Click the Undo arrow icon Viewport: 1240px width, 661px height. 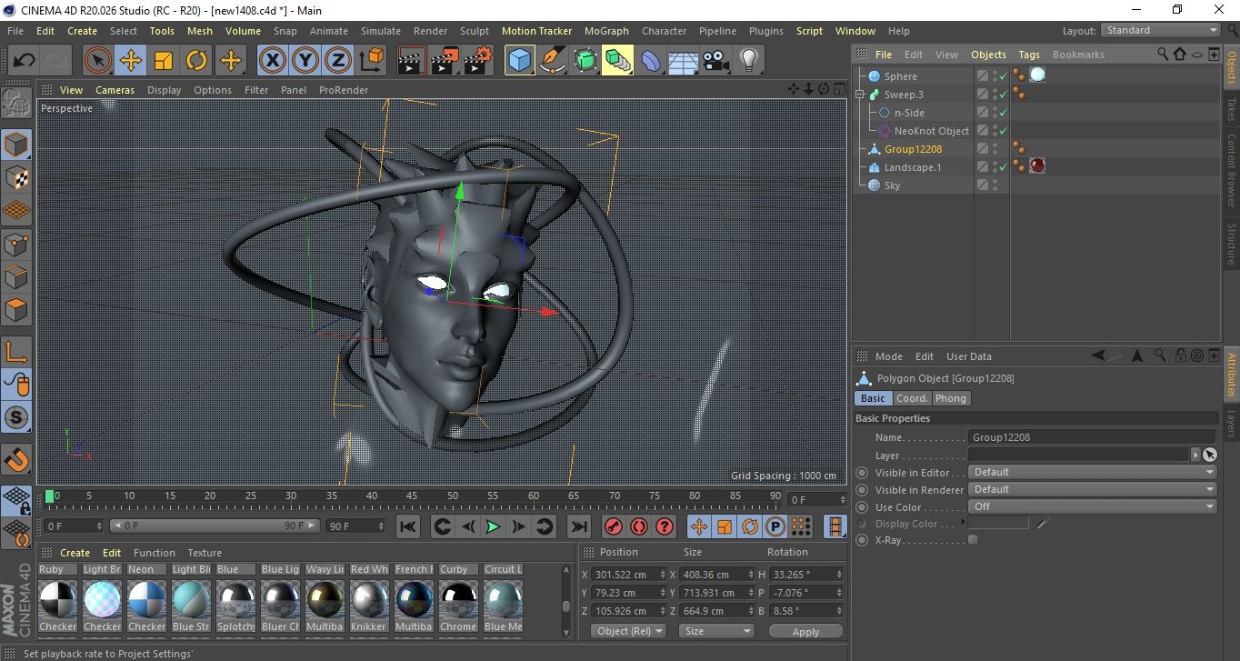coord(25,61)
